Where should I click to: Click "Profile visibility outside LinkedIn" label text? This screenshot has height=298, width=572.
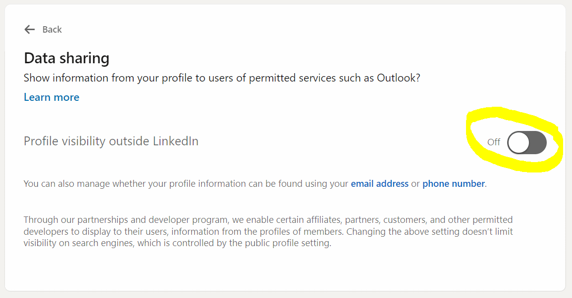111,141
